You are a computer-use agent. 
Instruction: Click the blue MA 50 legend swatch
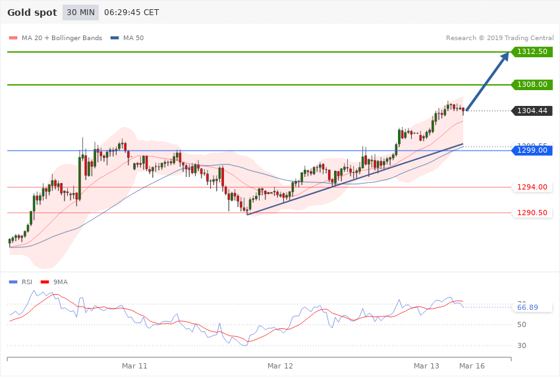pos(115,38)
